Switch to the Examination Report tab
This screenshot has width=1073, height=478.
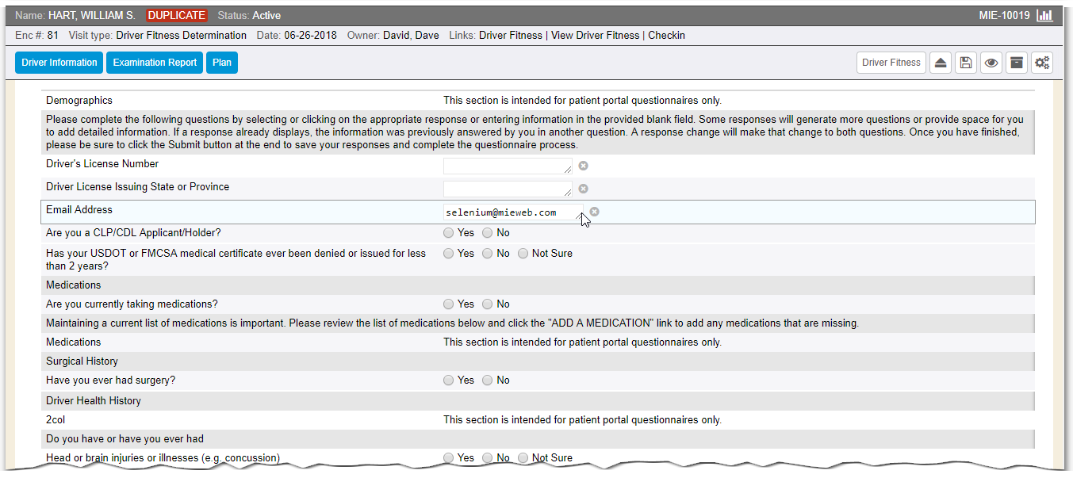155,63
